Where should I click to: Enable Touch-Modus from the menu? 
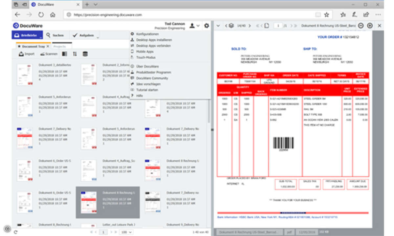146,57
